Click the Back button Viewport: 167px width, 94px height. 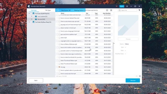click(x=36, y=80)
